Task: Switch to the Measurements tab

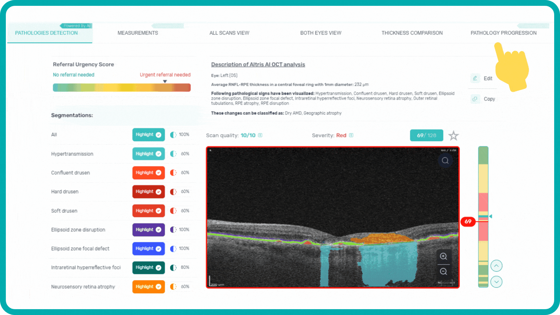Action: (x=138, y=33)
